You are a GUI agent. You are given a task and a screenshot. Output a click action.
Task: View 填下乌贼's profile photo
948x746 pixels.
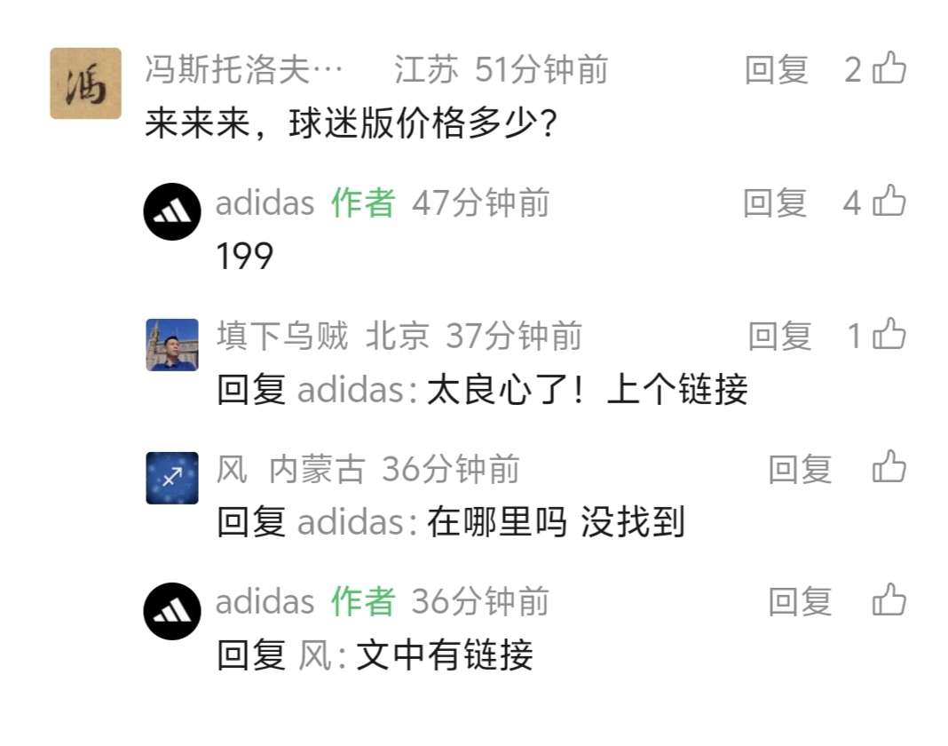pos(172,345)
